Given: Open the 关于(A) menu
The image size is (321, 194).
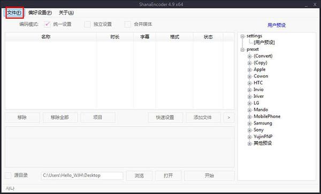Looking at the screenshot, I should tap(66, 13).
